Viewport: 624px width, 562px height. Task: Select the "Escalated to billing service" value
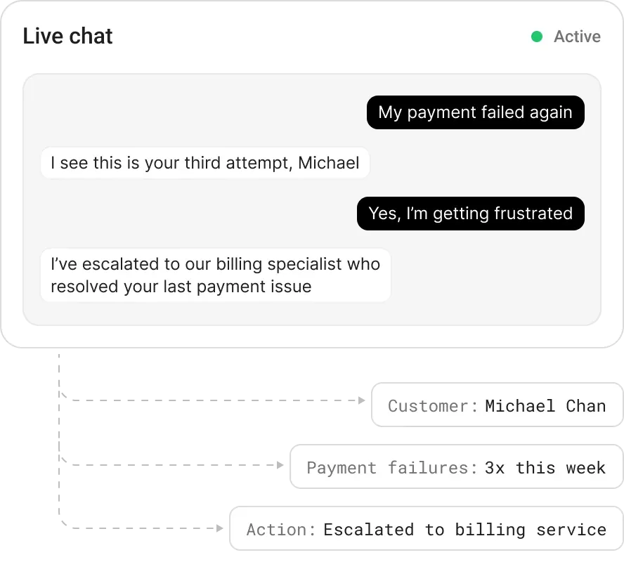[x=464, y=530]
